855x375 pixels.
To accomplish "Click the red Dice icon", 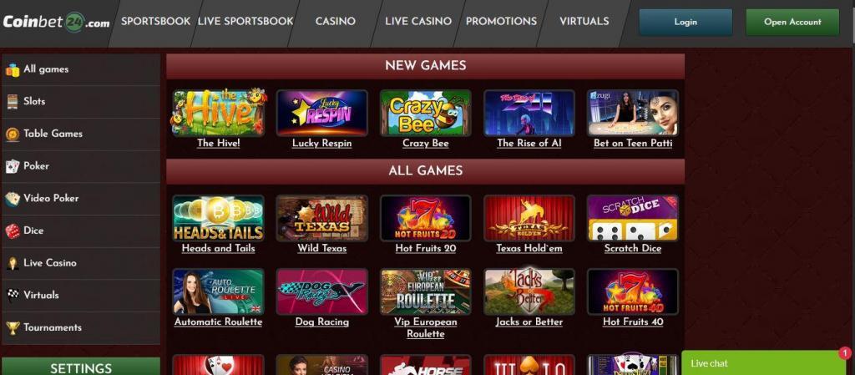I will [x=13, y=231].
